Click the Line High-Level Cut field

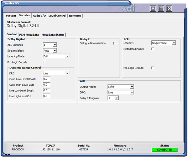[46, 96]
